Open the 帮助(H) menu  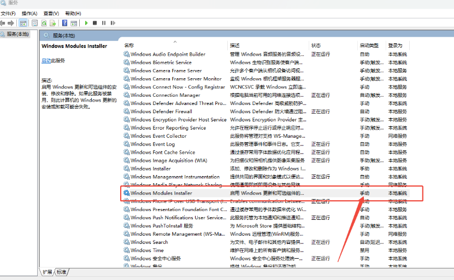click(x=73, y=13)
